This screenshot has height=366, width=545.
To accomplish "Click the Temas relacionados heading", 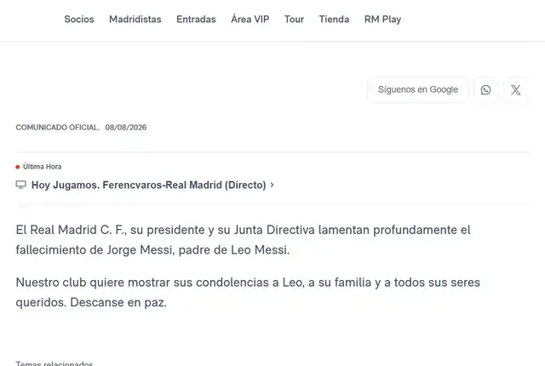I will 54,363.
